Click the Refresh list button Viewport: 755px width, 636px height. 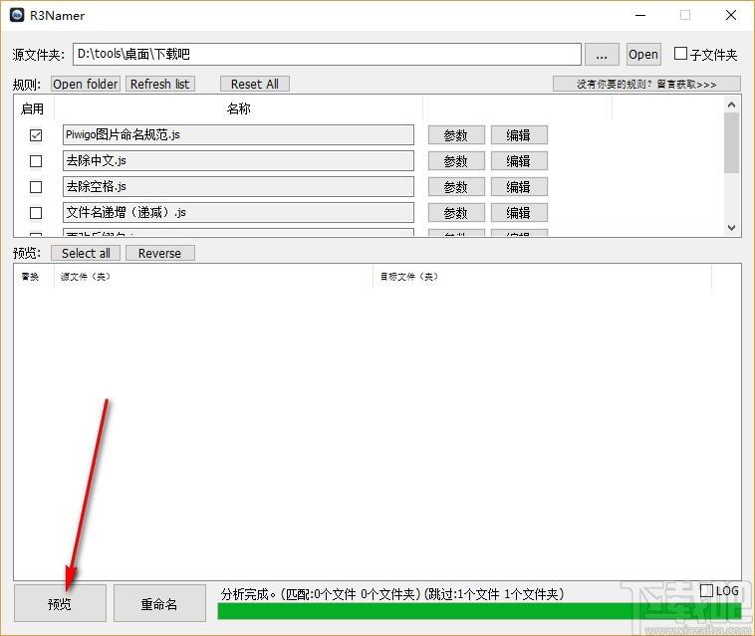tap(159, 84)
